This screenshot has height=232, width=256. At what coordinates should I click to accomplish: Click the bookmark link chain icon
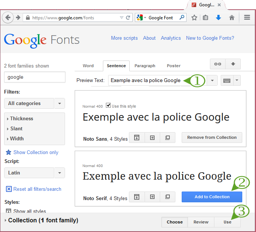pos(218,64)
